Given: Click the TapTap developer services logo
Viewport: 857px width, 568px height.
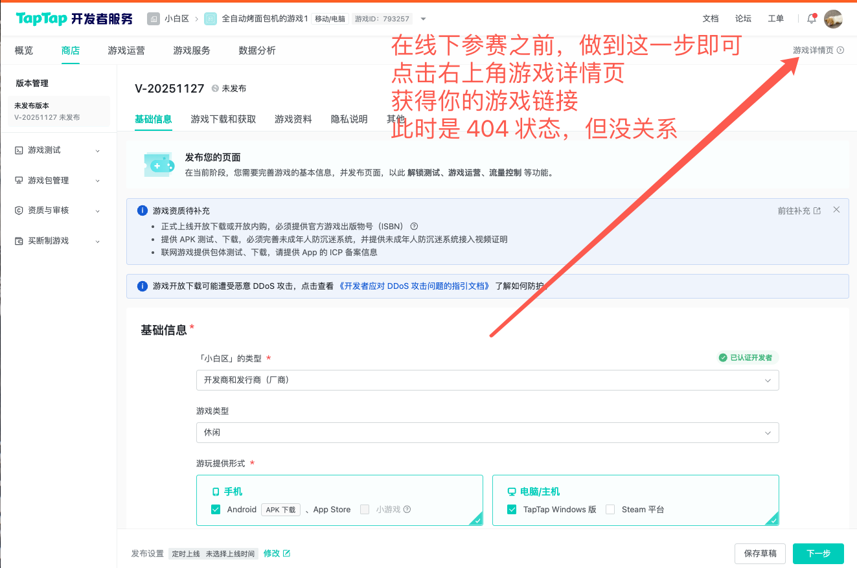Looking at the screenshot, I should point(74,19).
